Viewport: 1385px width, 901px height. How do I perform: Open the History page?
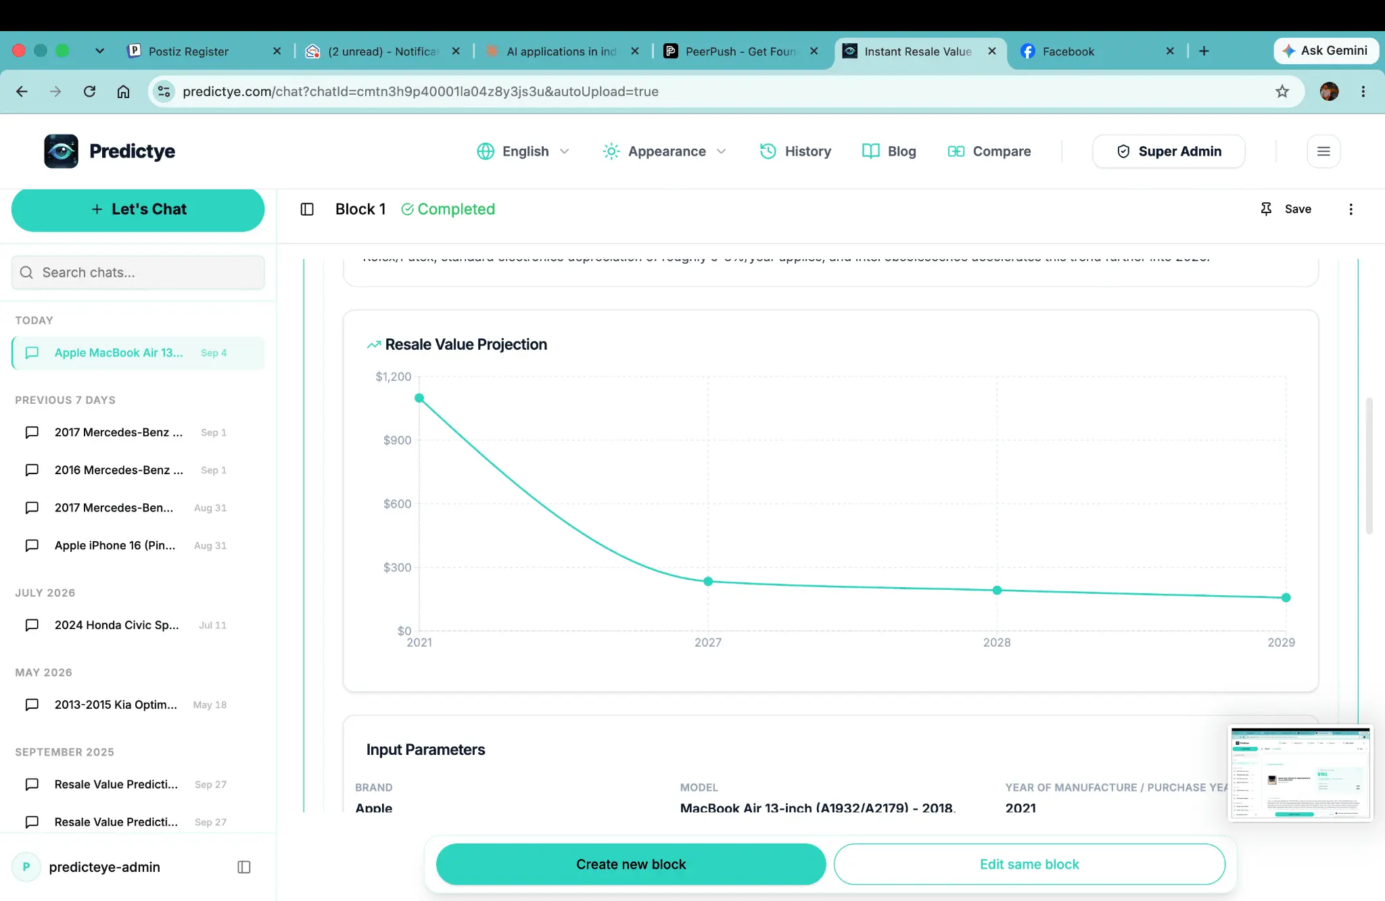[x=795, y=152]
